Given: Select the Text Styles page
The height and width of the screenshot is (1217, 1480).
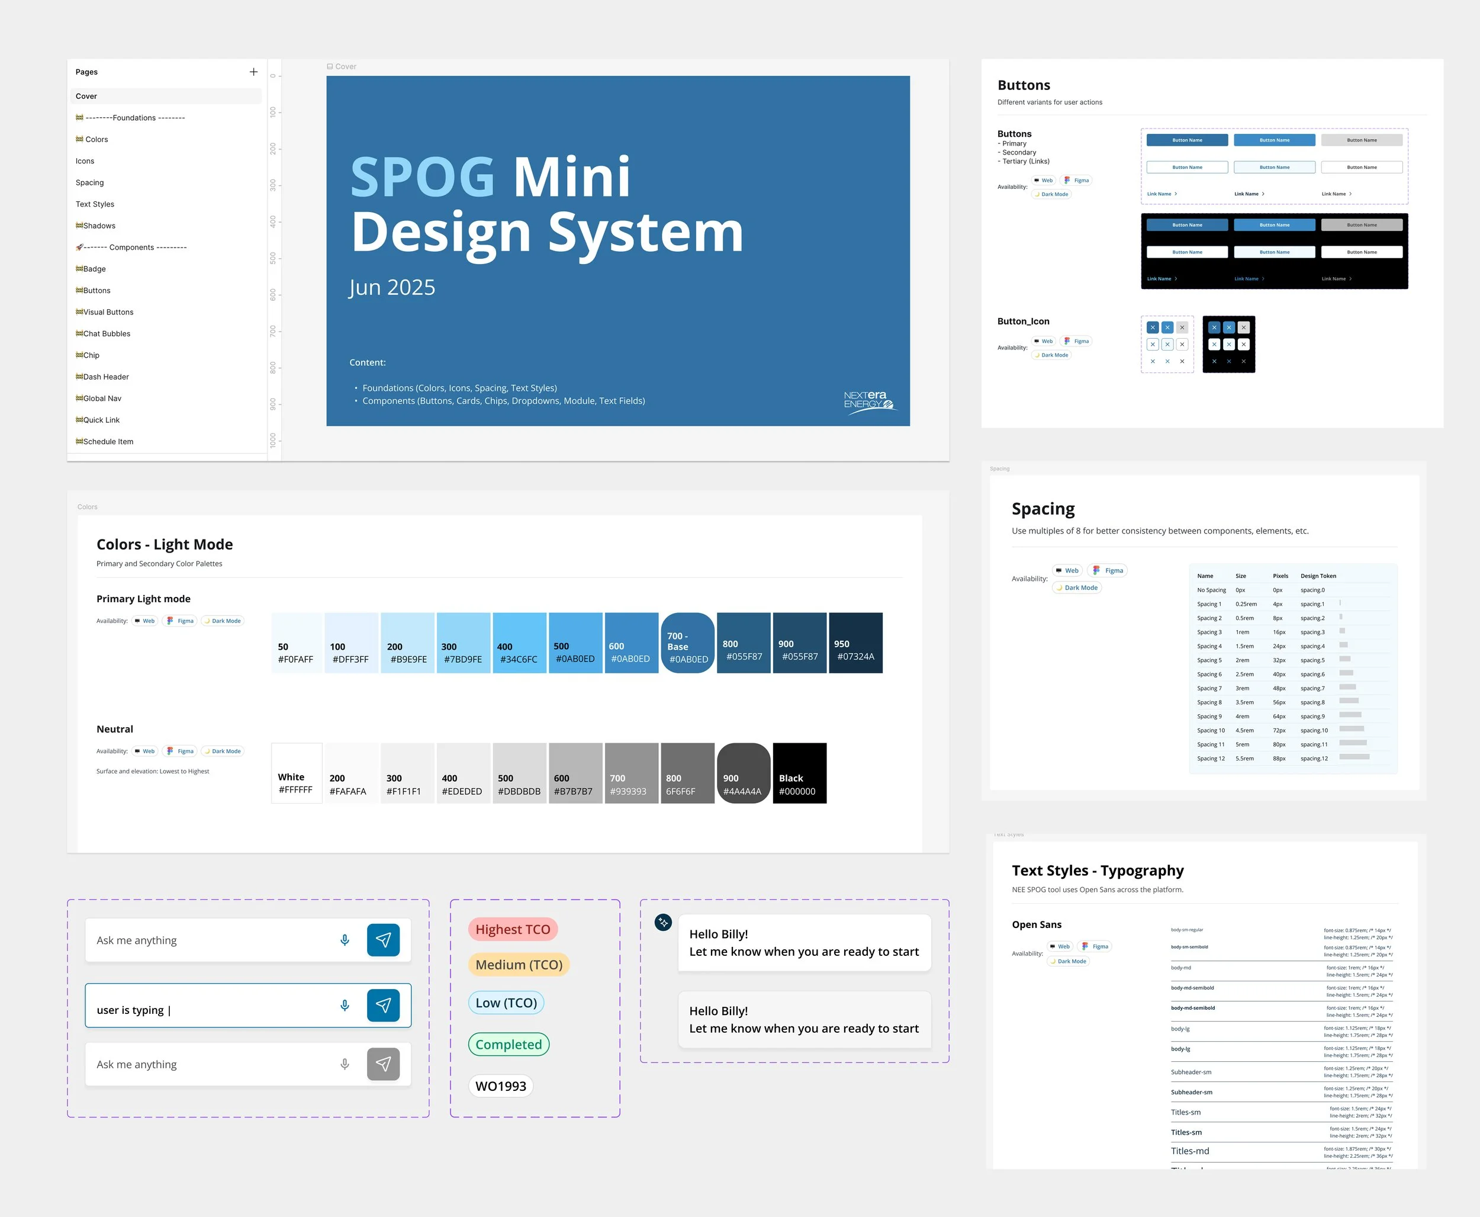Looking at the screenshot, I should tap(95, 204).
